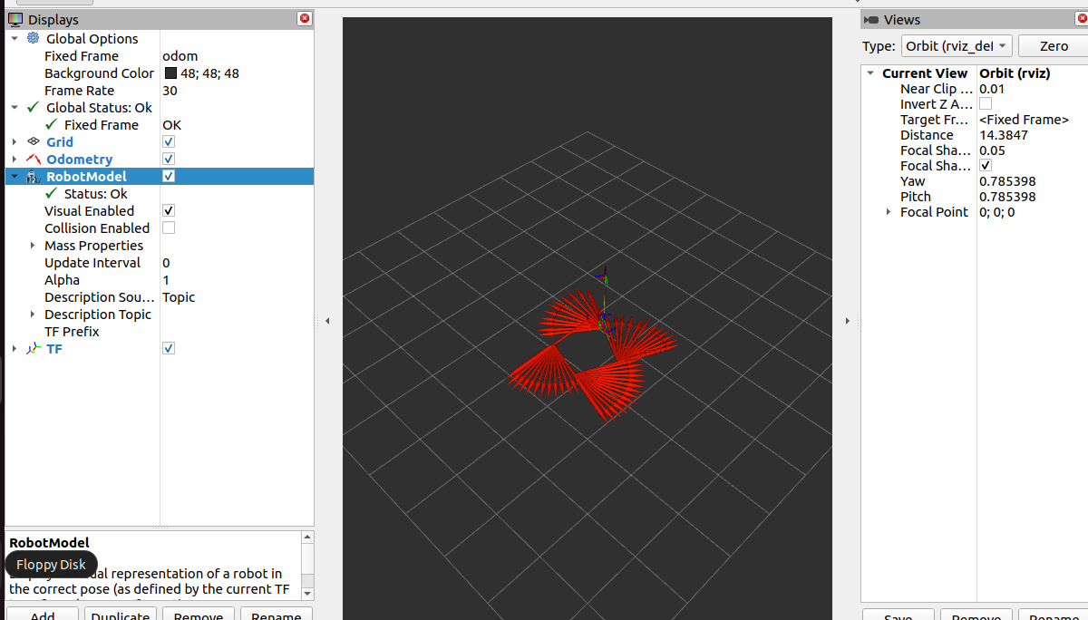This screenshot has width=1088, height=620.
Task: Click the Add display button
Action: 43,614
